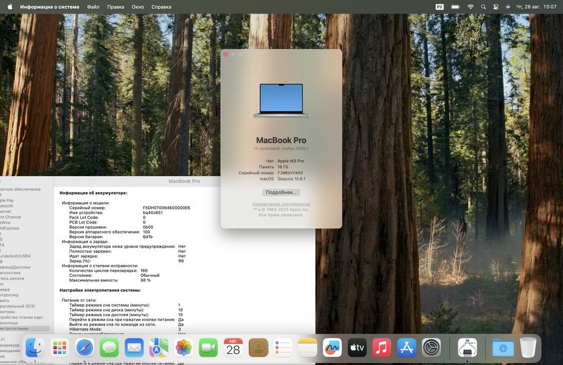Viewport: 563px width, 365px height.
Task: Open the Справка menu
Action: click(x=161, y=7)
